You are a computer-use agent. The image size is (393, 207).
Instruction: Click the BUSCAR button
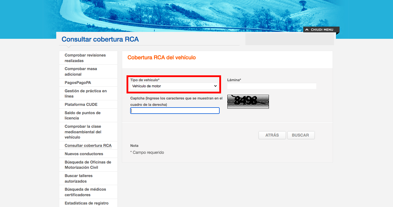coord(301,135)
